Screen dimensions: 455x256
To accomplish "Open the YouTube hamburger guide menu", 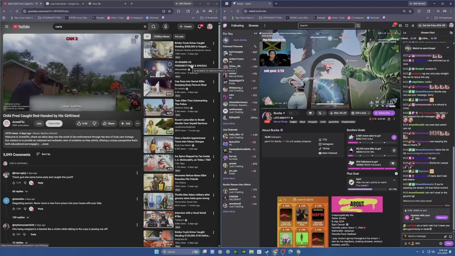I will click(6, 27).
